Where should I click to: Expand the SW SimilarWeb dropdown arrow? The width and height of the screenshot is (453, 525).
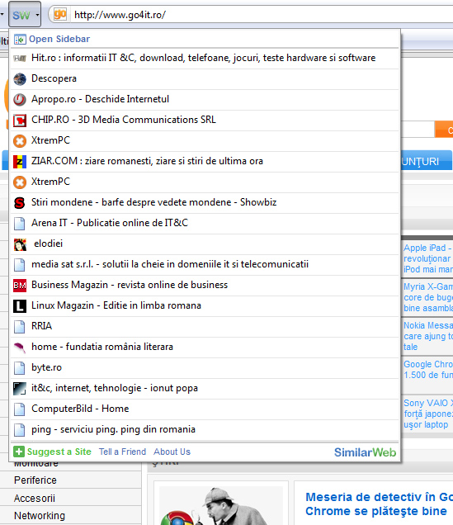click(x=37, y=15)
